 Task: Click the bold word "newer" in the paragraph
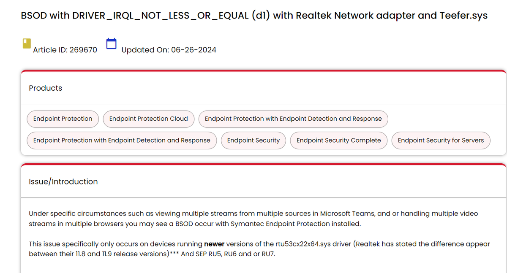click(214, 244)
